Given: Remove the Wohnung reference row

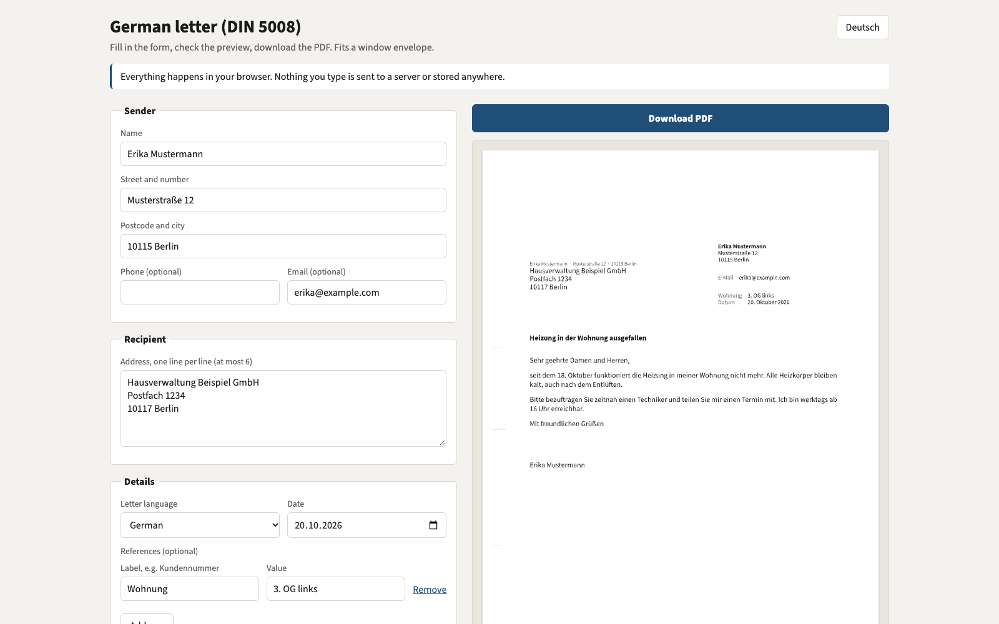Looking at the screenshot, I should pyautogui.click(x=430, y=590).
